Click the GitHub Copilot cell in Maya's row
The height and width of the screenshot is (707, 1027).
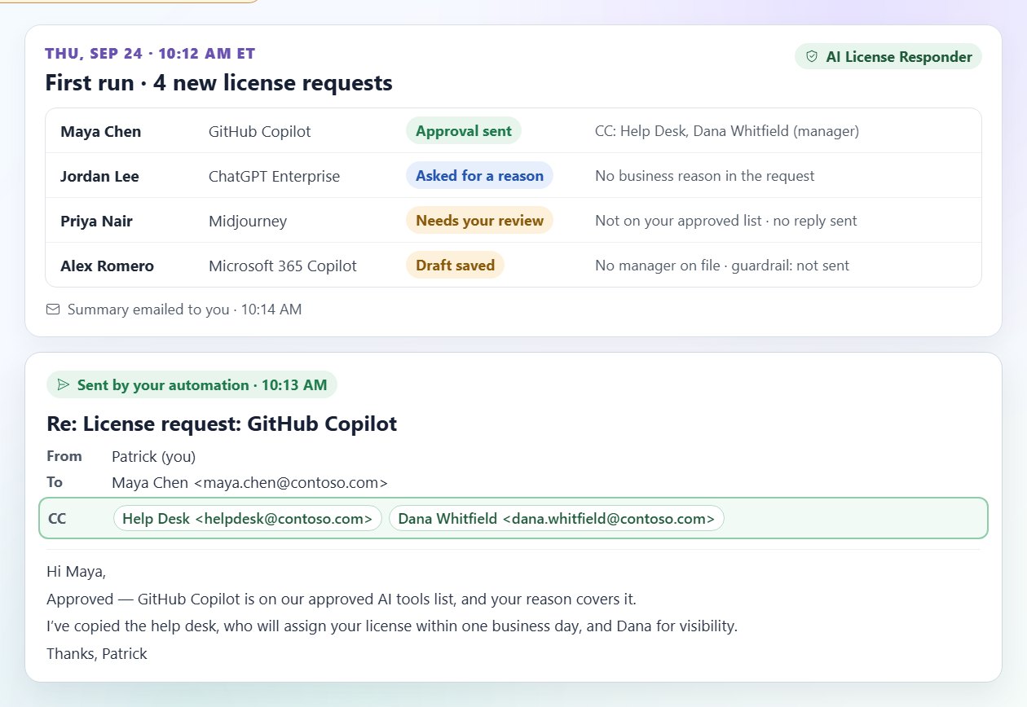click(x=259, y=131)
